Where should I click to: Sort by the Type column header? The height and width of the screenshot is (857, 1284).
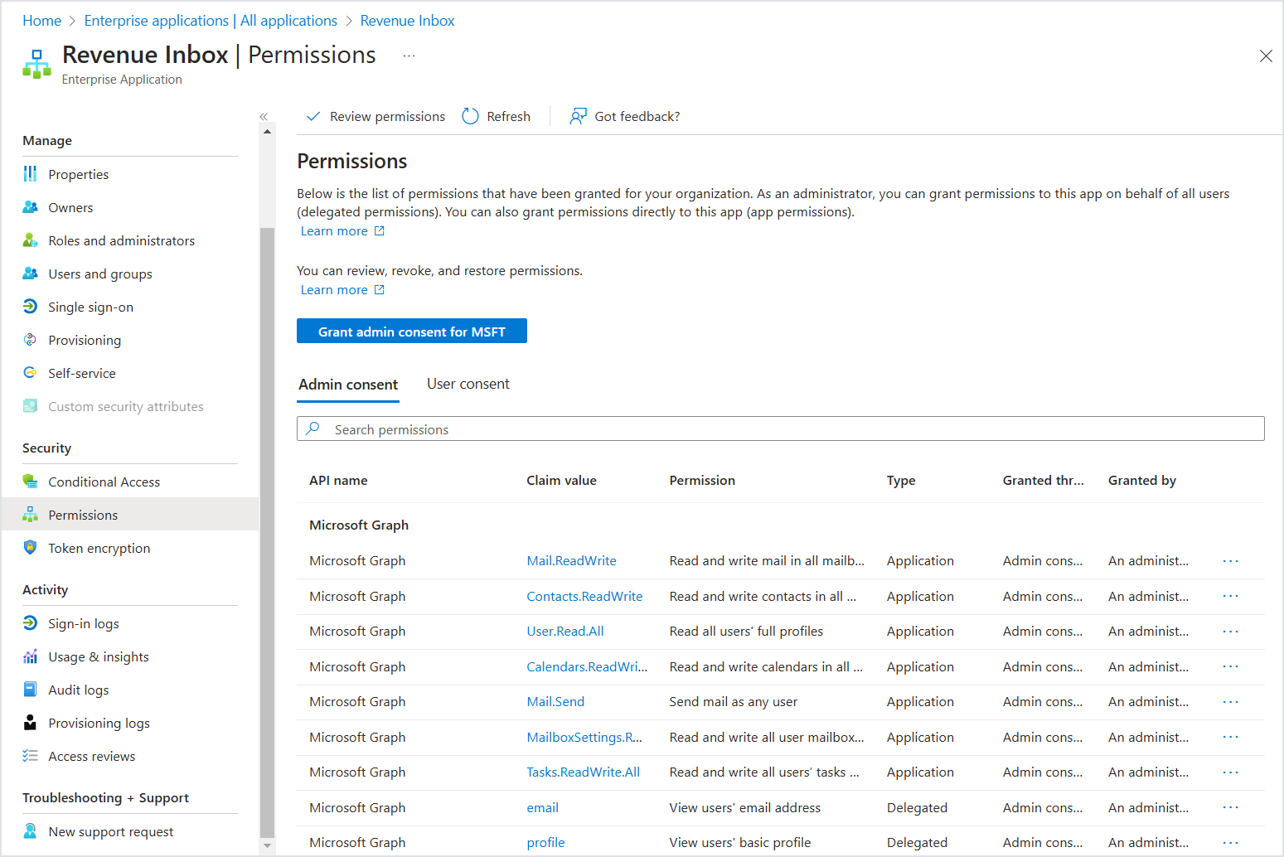point(901,481)
